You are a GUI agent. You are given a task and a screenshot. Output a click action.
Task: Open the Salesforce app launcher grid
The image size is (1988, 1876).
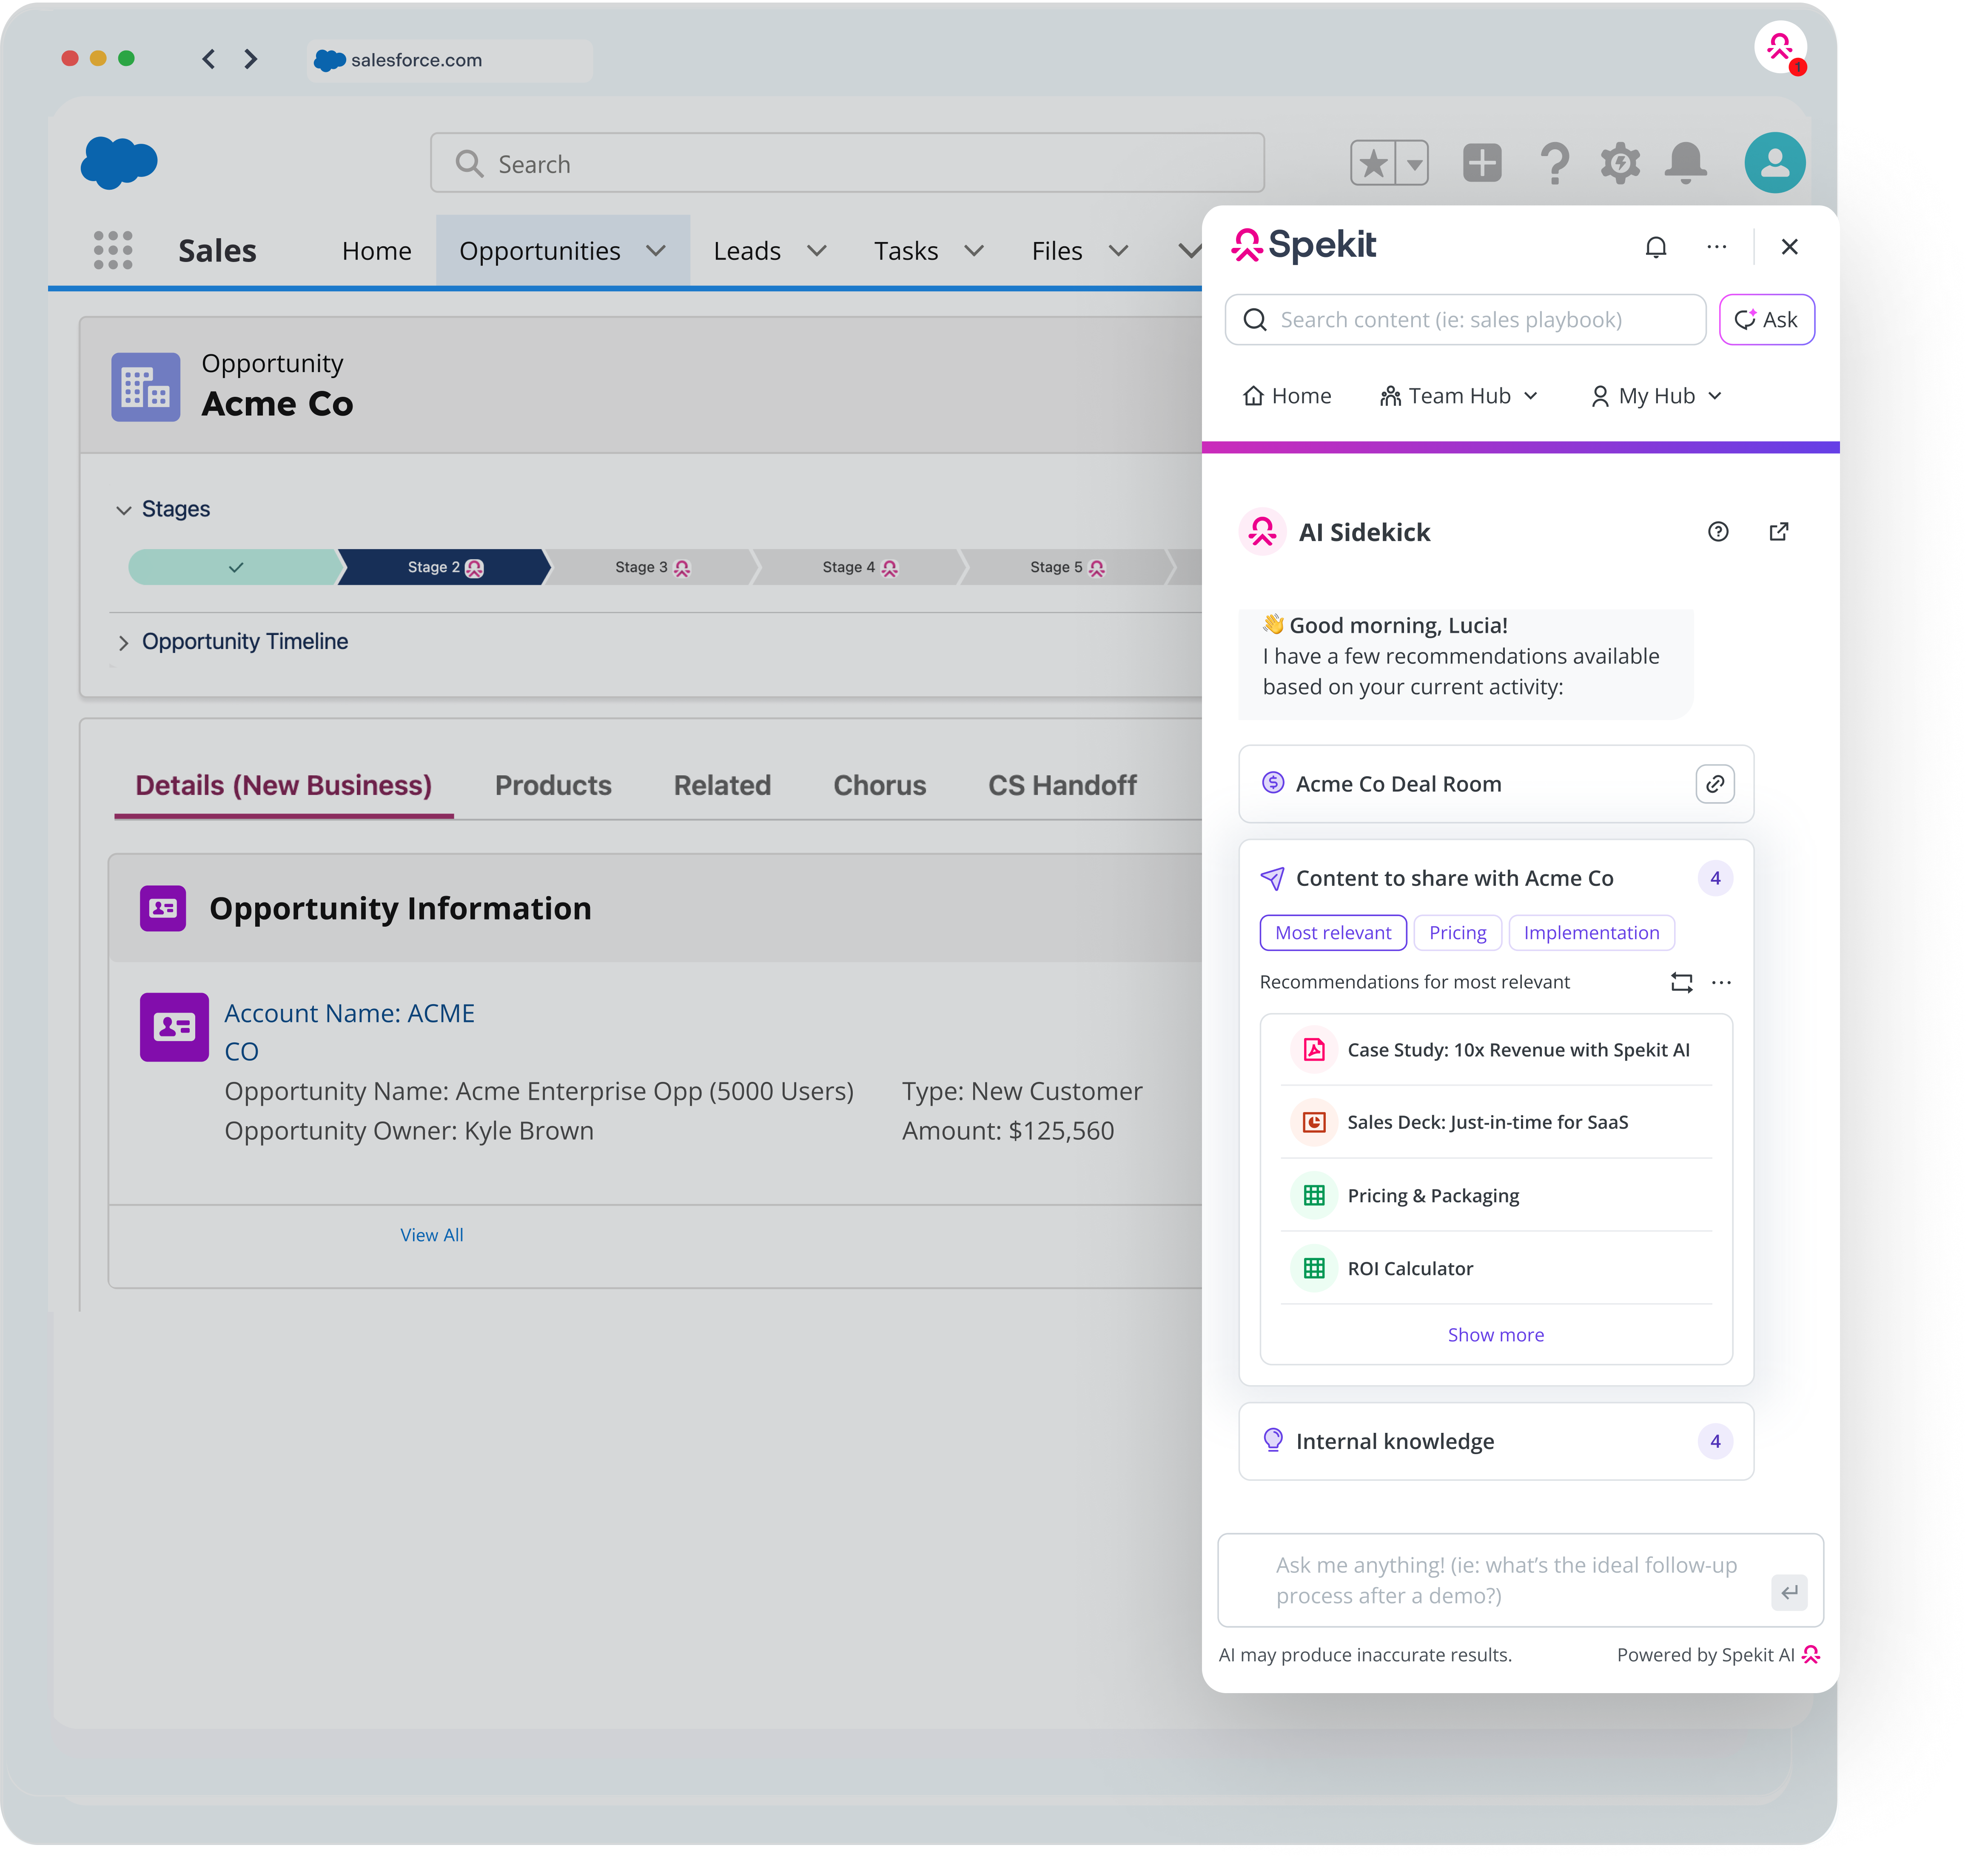point(113,250)
